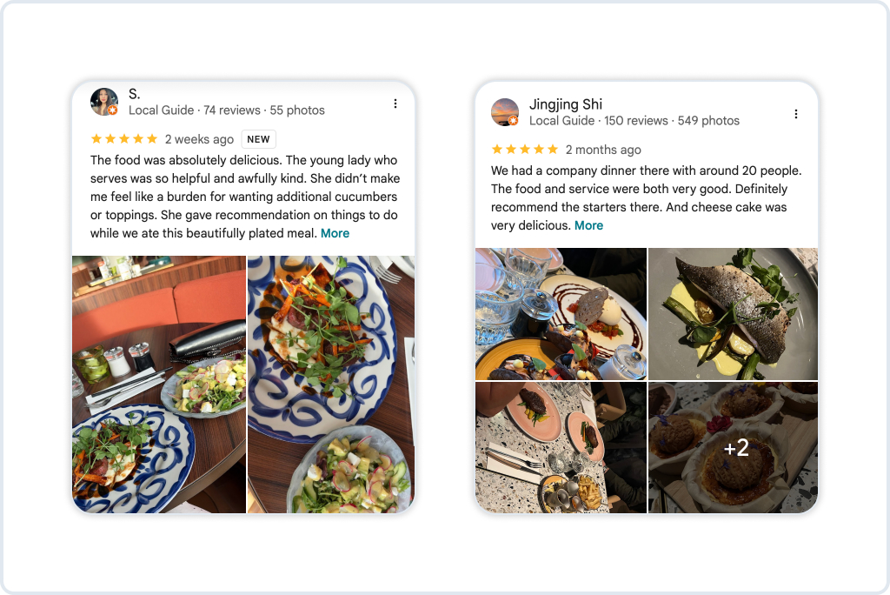The width and height of the screenshot is (890, 595).
Task: Click Jingjing Shi's sunset profile avatar
Action: click(505, 112)
